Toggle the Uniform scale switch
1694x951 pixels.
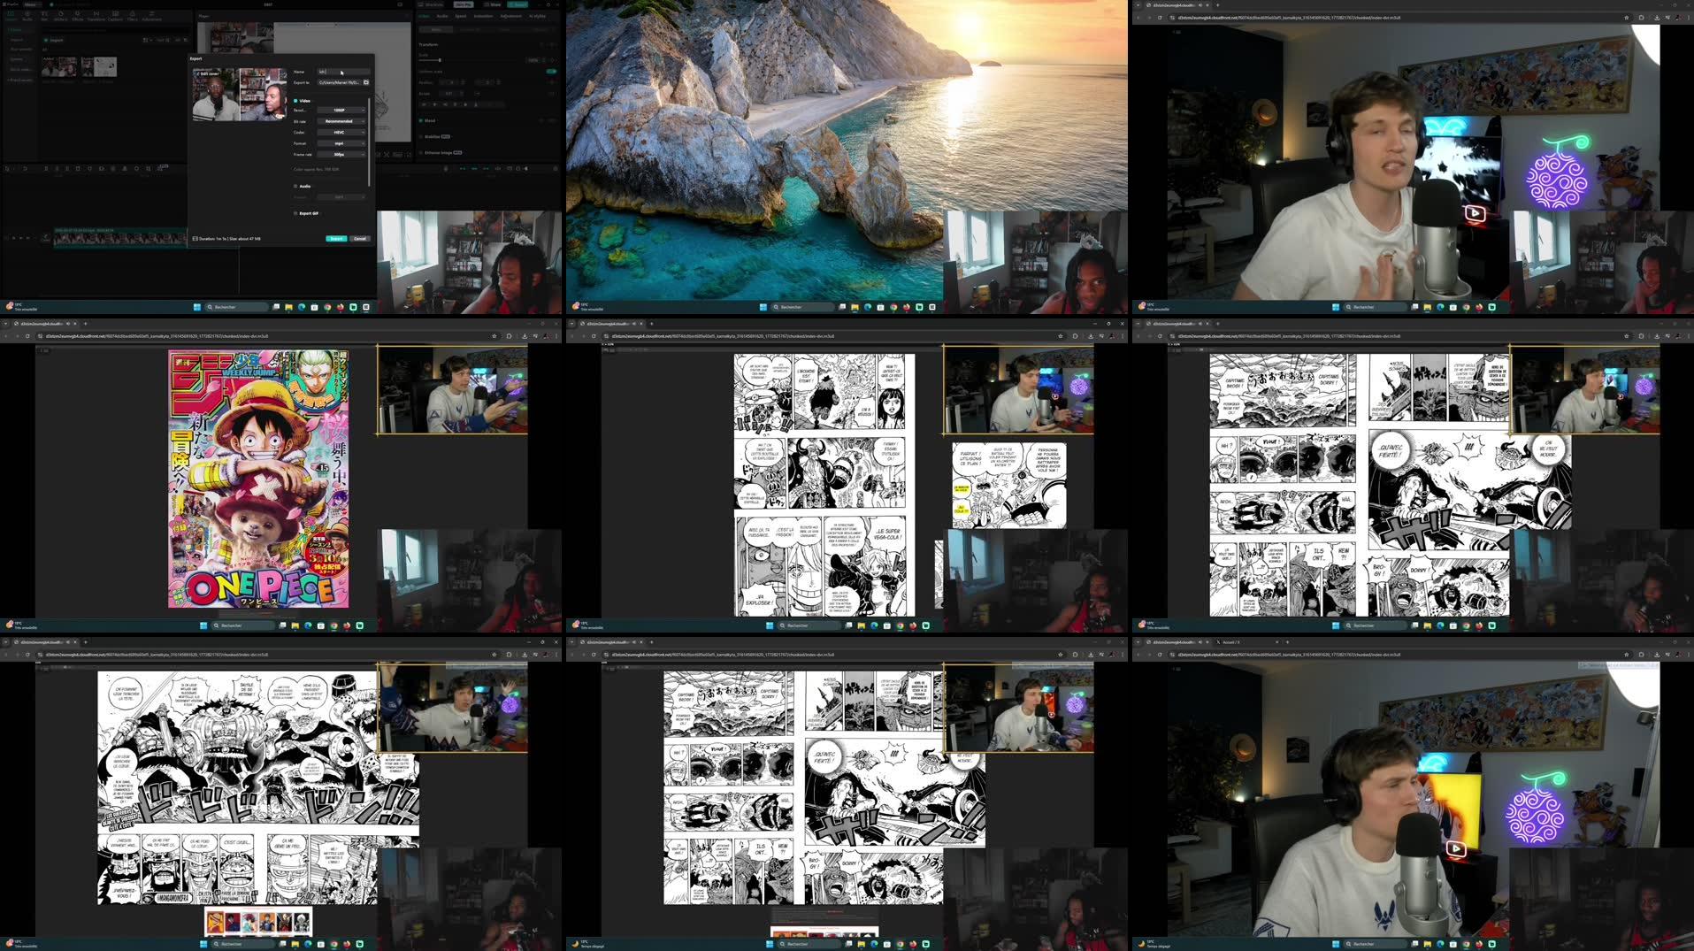tap(550, 72)
